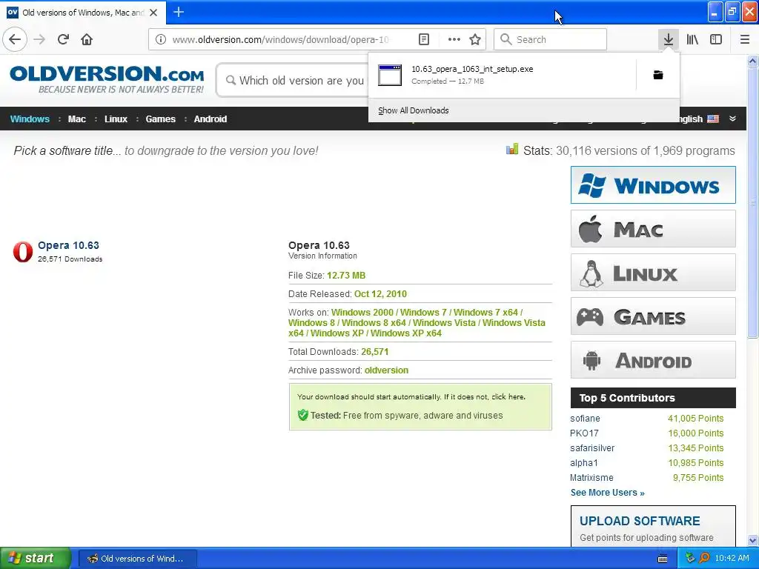Image resolution: width=759 pixels, height=569 pixels.
Task: Click the network tray icon
Action: click(690, 558)
